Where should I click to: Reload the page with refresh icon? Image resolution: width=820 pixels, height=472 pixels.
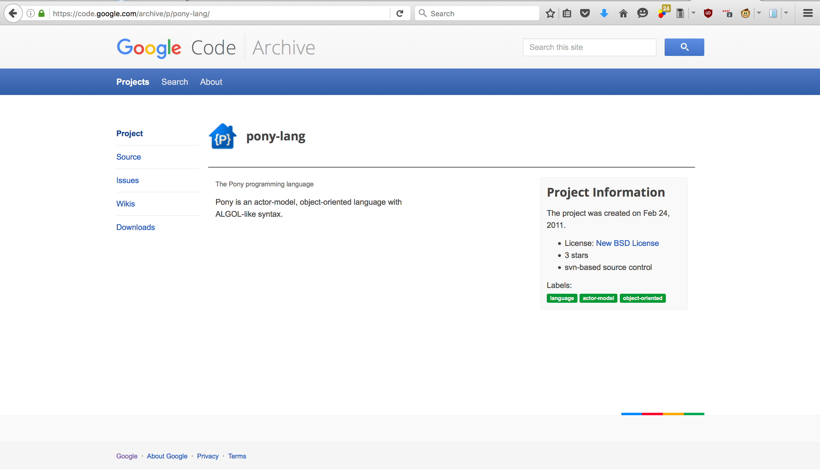pyautogui.click(x=399, y=13)
